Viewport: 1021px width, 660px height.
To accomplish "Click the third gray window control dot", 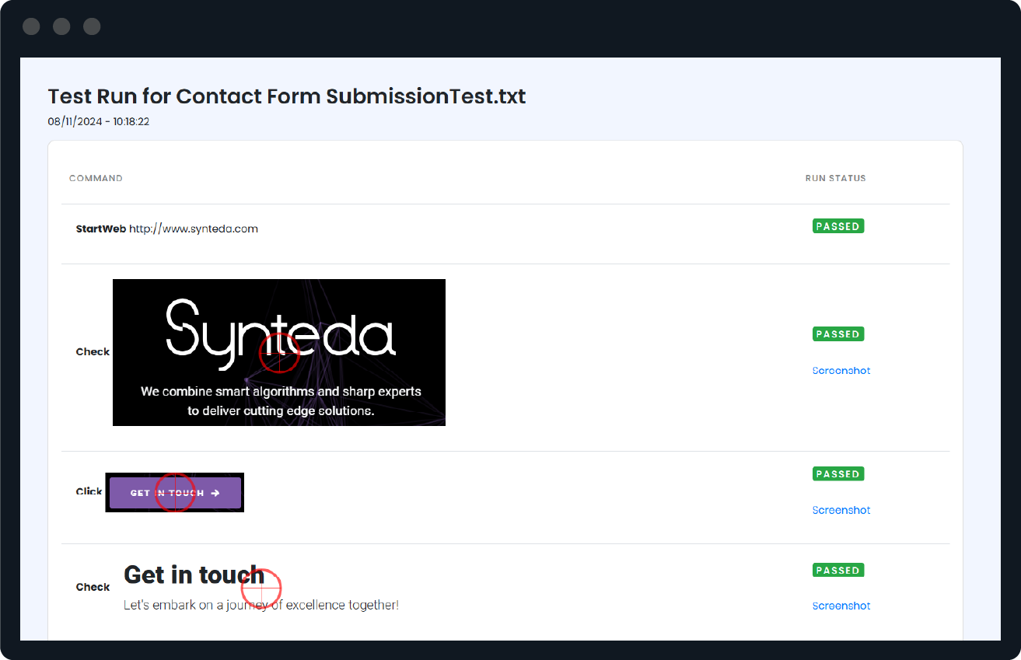I will (x=92, y=26).
